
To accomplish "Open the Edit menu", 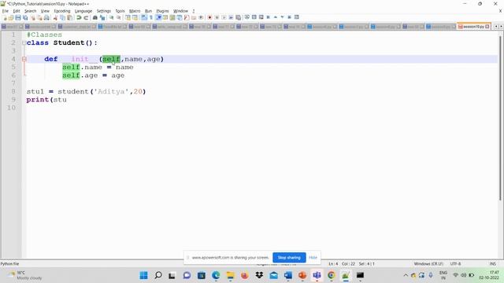I will 17,11.
